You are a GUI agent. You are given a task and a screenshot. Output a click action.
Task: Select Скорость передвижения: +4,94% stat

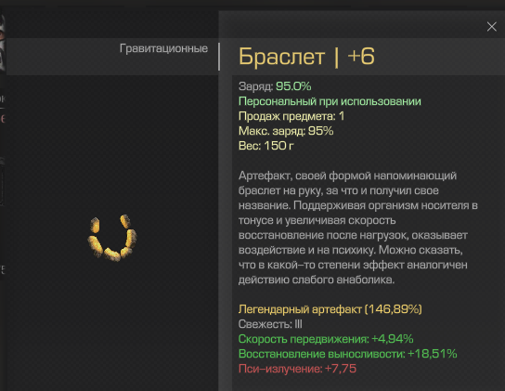tap(326, 339)
